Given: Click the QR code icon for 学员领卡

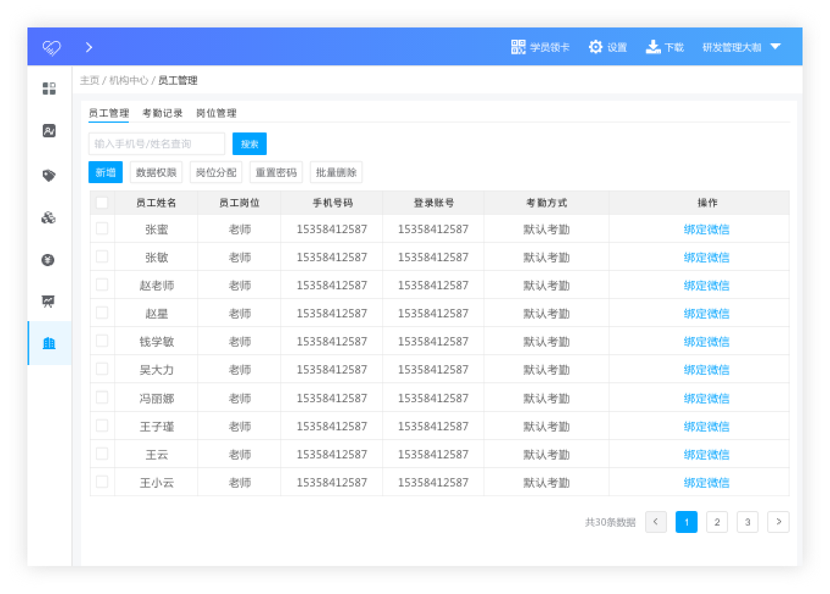Looking at the screenshot, I should pos(518,47).
